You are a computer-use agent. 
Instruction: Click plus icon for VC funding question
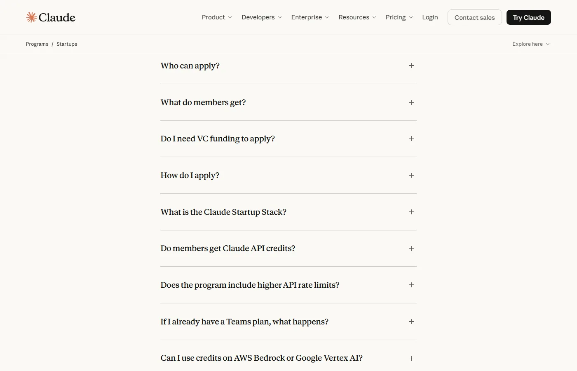point(411,139)
